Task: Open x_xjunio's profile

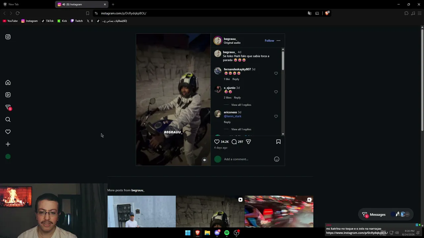Action: click(229, 88)
